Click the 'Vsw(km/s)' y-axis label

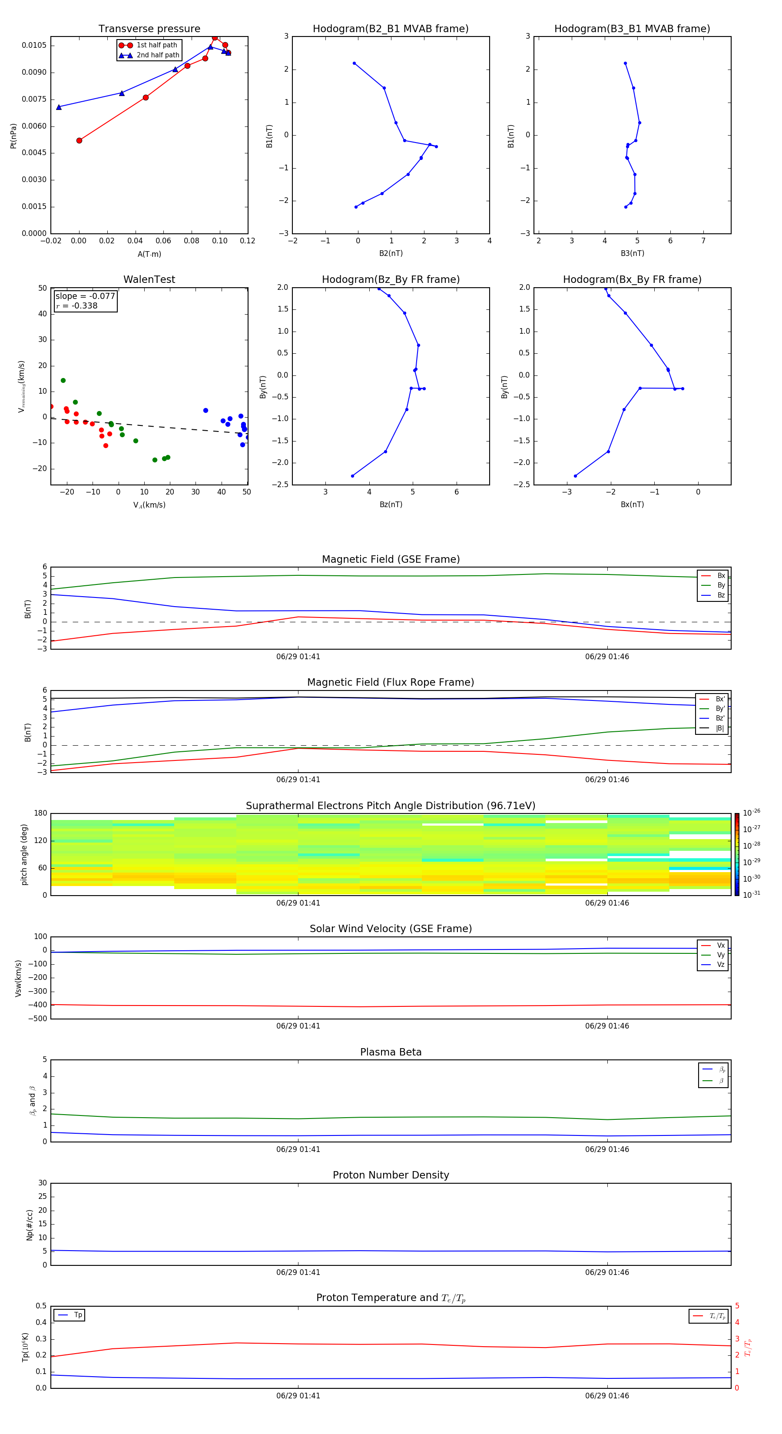tap(18, 978)
